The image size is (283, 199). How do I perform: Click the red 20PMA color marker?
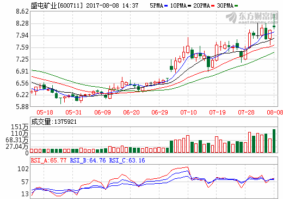click(213, 6)
